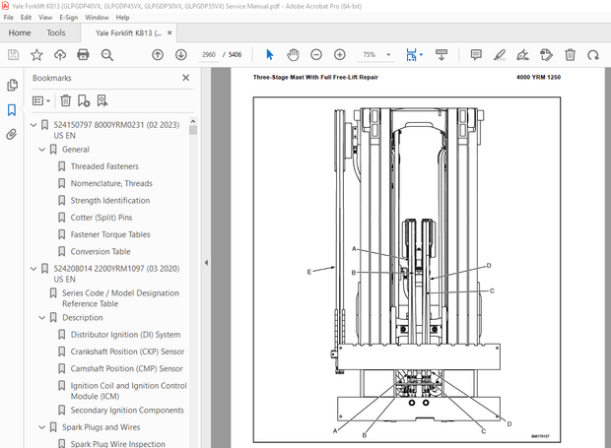This screenshot has width=611, height=448.
Task: Click the Save file icon
Action: [x=13, y=55]
